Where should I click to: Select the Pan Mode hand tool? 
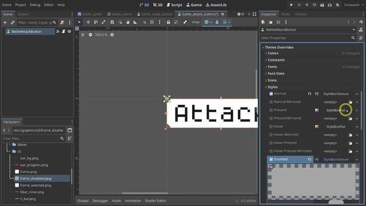(128, 22)
